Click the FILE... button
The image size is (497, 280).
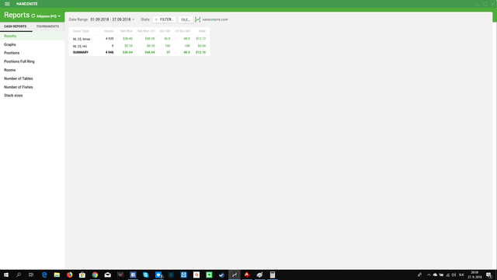(186, 19)
